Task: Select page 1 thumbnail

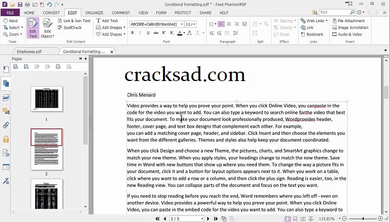Action: tap(46, 99)
